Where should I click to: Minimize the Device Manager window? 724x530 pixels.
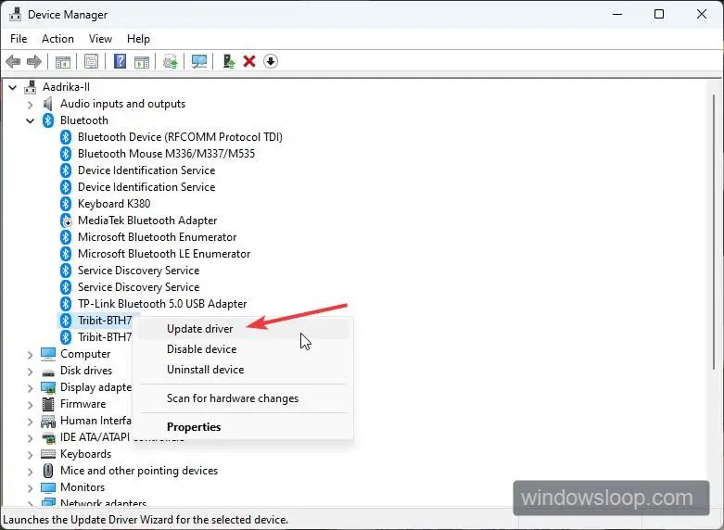[x=617, y=14]
